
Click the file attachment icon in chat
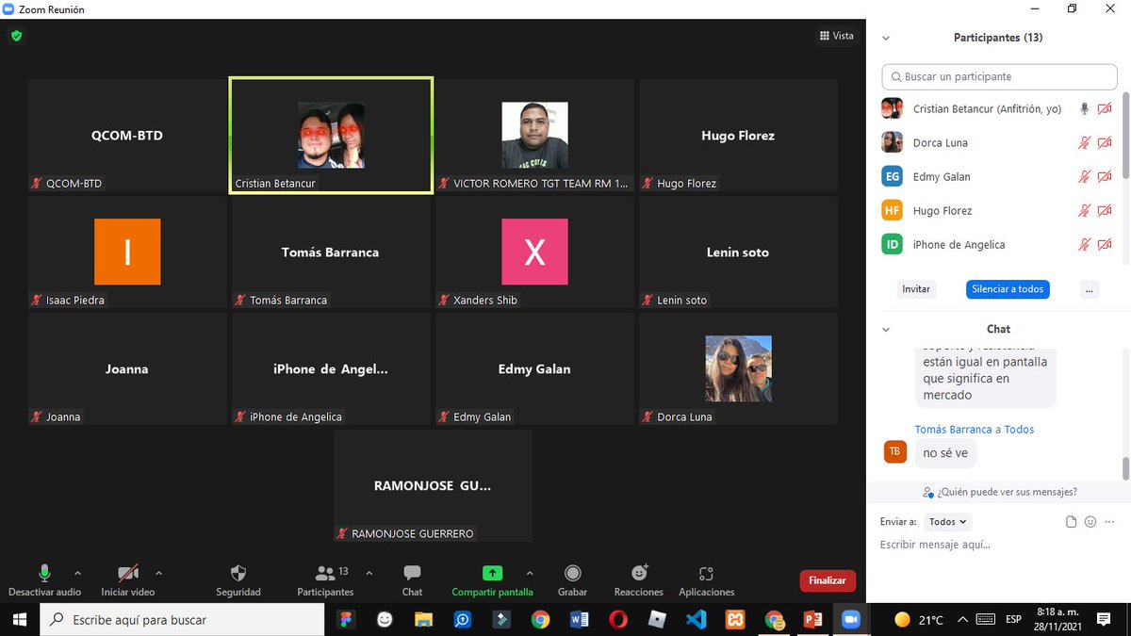click(1071, 521)
